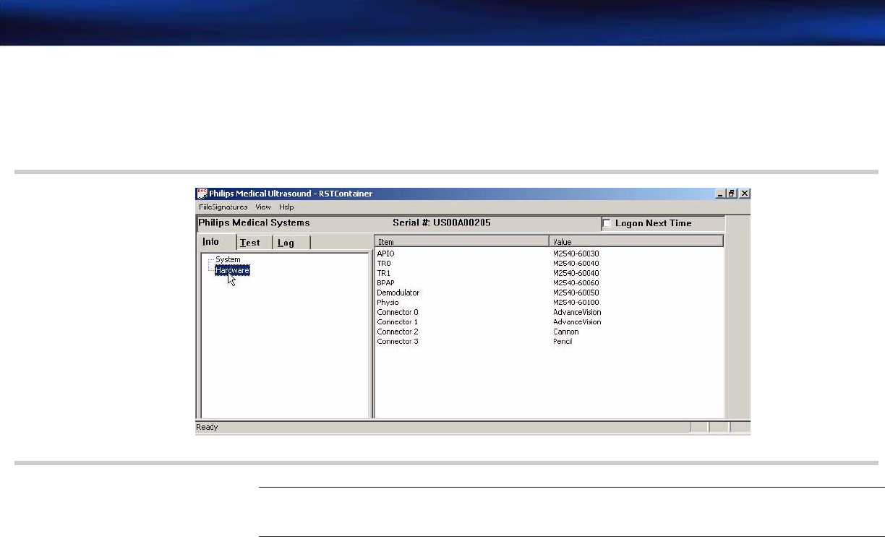The height and width of the screenshot is (541, 885).
Task: Restore down the RSTContainer window
Action: click(x=732, y=194)
